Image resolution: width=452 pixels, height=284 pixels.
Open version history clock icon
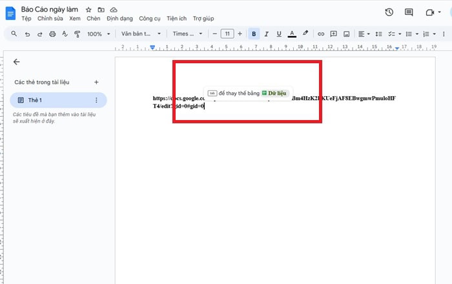[x=389, y=12]
